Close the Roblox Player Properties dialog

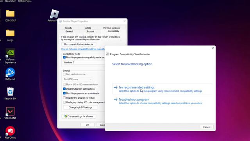click(x=125, y=21)
